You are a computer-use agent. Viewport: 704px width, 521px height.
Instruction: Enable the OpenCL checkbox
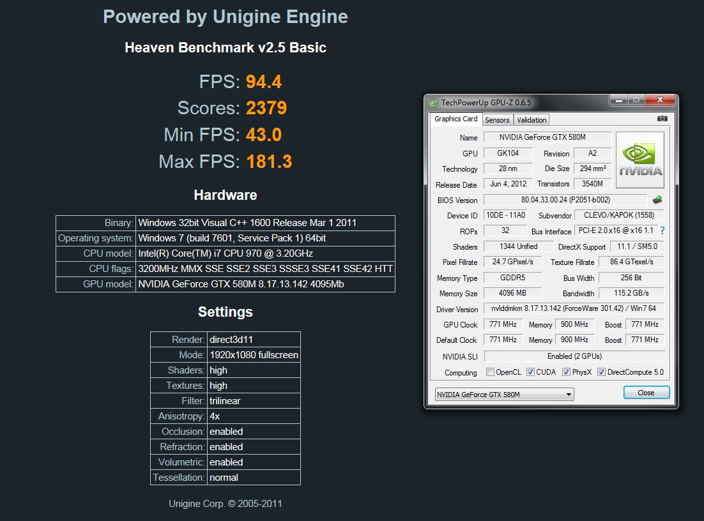(490, 372)
